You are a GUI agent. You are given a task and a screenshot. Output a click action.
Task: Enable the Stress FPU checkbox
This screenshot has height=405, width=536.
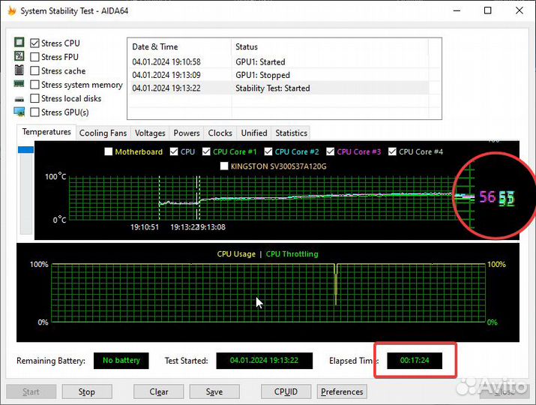[34, 57]
